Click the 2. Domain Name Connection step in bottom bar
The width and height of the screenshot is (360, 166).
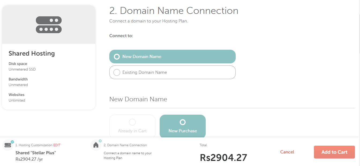click(x=125, y=145)
